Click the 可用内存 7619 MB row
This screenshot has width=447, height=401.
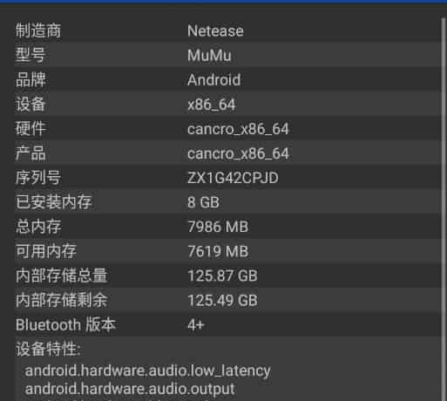[227, 251]
